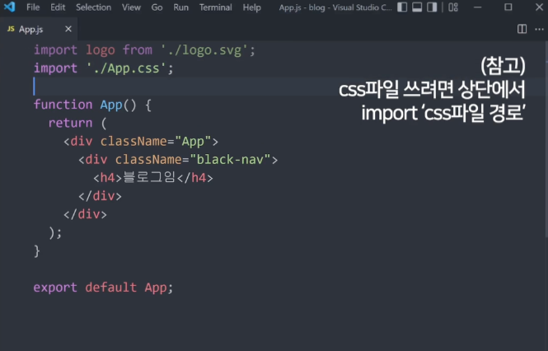Image resolution: width=548 pixels, height=351 pixels.
Task: Open the Go menu
Action: pos(157,7)
